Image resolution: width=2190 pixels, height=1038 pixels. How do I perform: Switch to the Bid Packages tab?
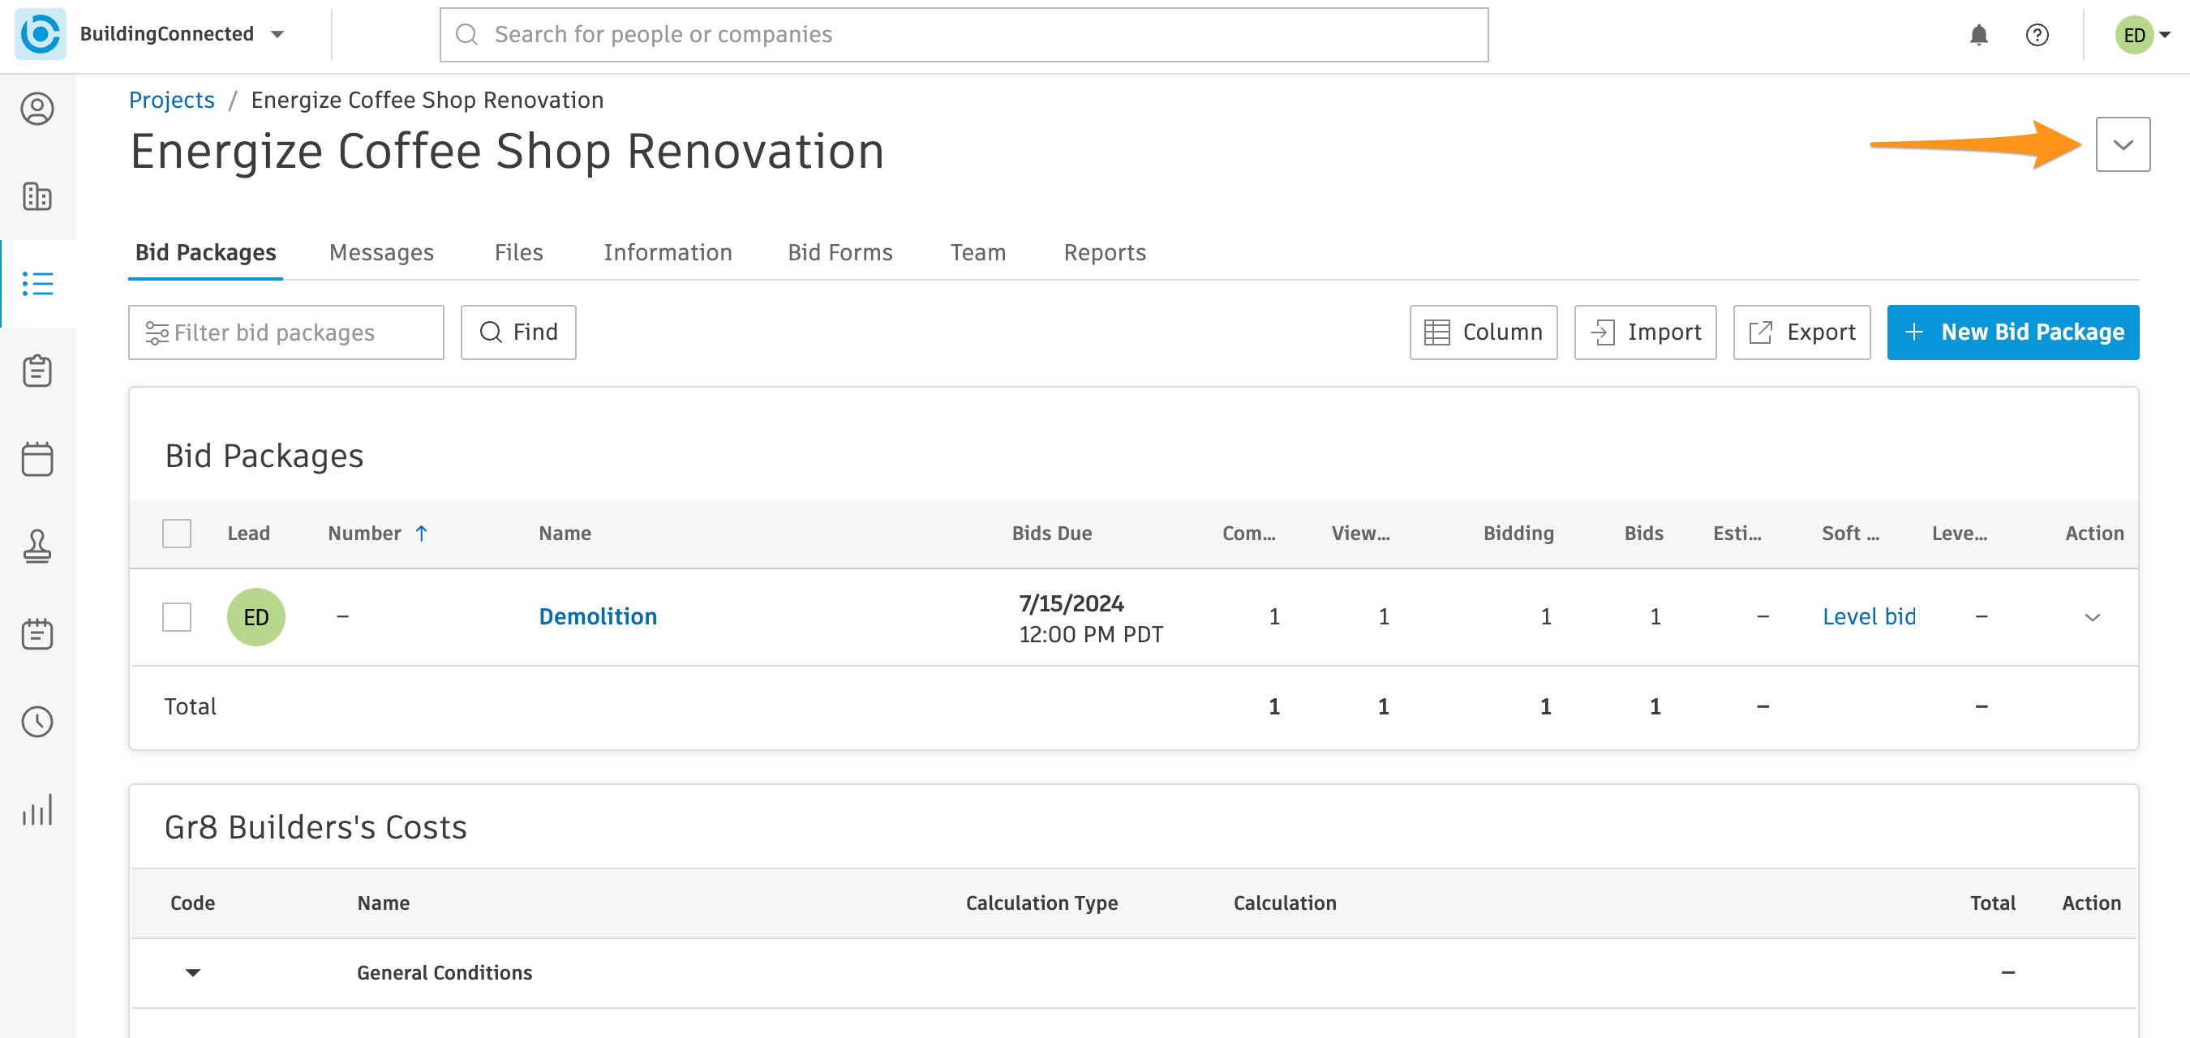[206, 252]
